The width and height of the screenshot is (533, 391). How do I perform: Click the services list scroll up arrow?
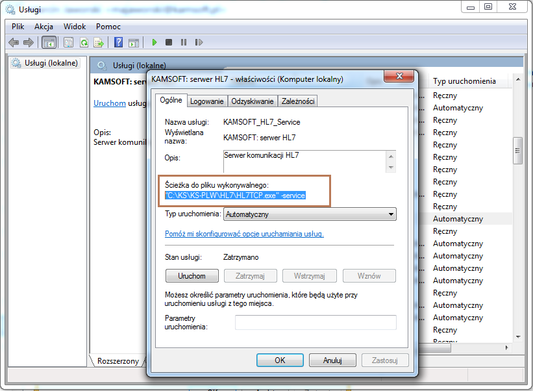click(518, 79)
